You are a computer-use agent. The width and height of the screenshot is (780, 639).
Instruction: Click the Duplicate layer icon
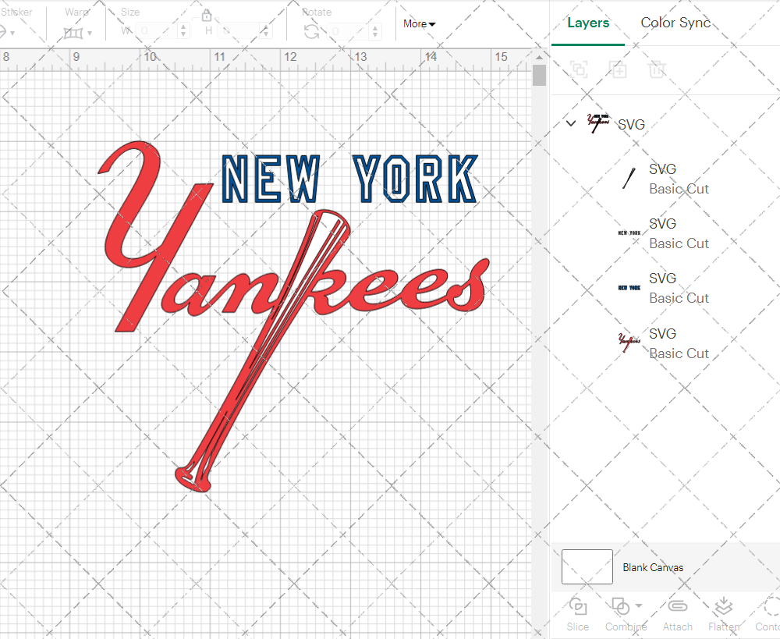pyautogui.click(x=618, y=69)
